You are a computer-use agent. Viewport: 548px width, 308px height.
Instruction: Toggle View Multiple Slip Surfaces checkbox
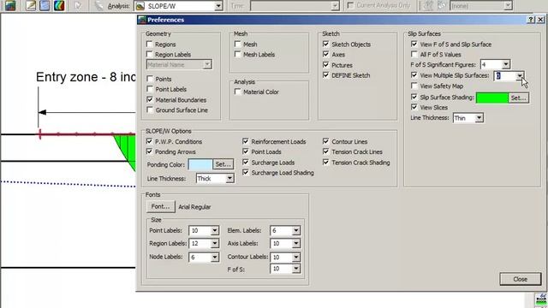[x=414, y=75]
